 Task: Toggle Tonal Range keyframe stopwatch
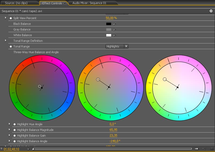pos(11,46)
